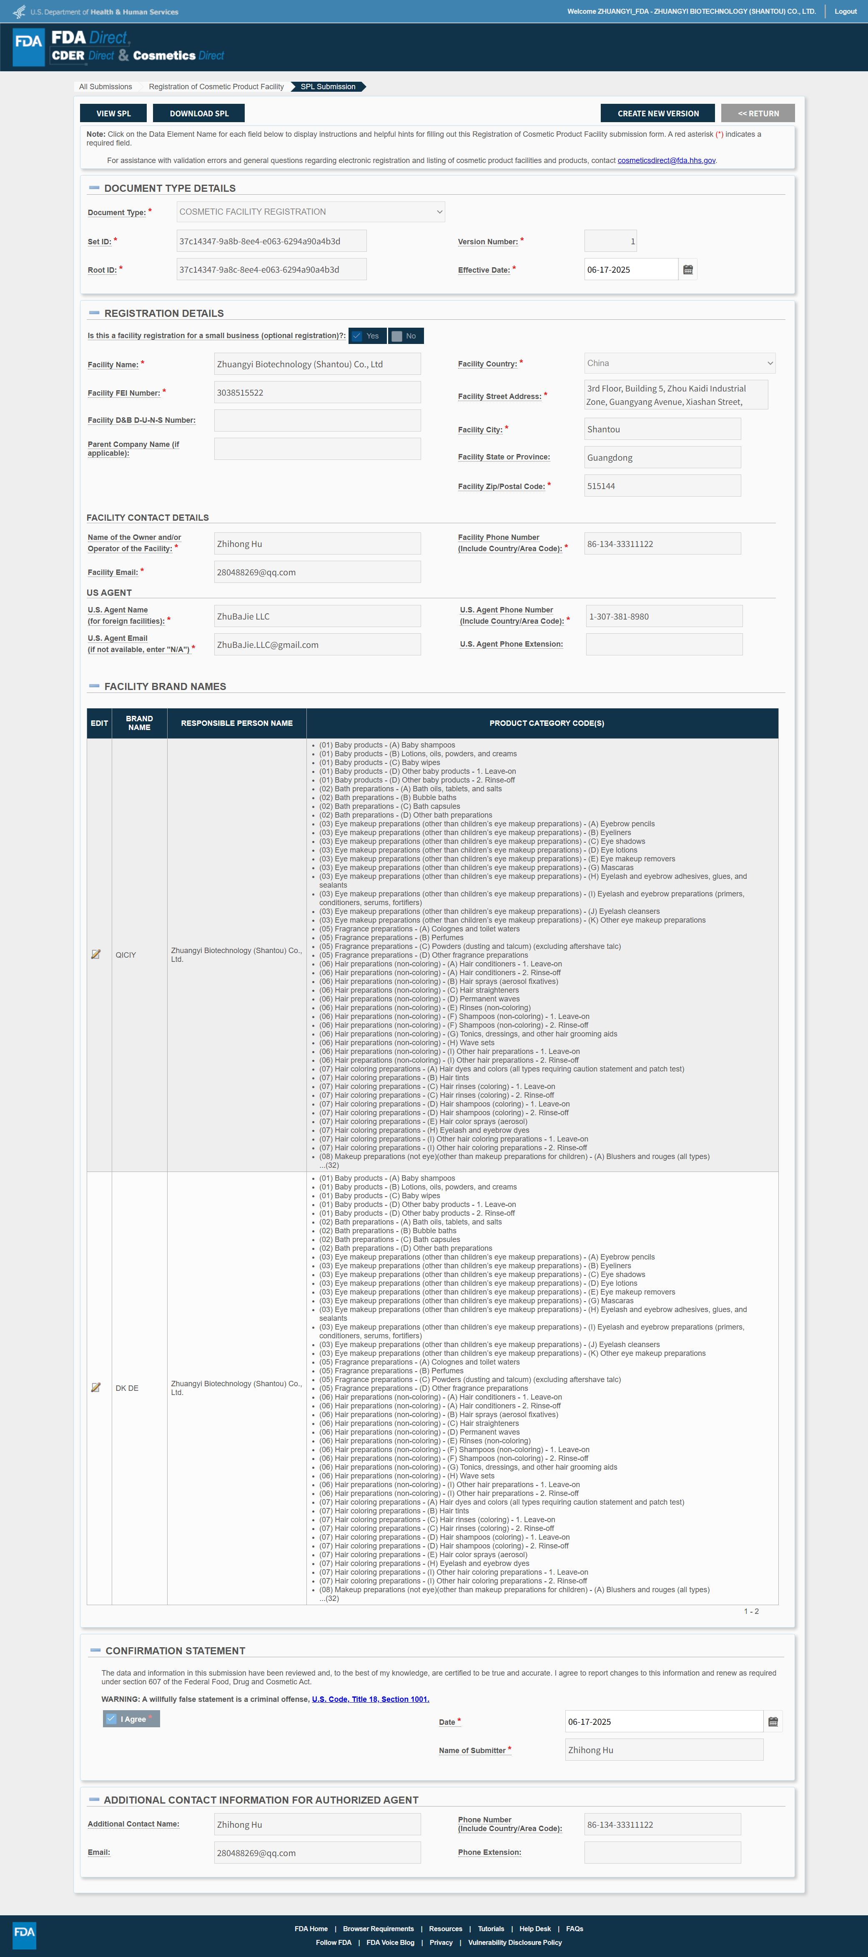Click the Facility Name field
Screen dimensions: 868x1957
317,364
